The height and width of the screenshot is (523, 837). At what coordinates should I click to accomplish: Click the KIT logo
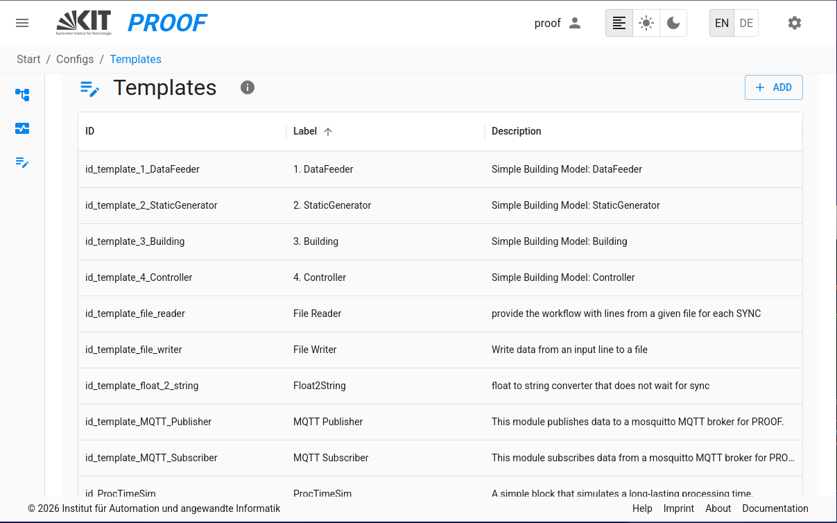coord(84,23)
